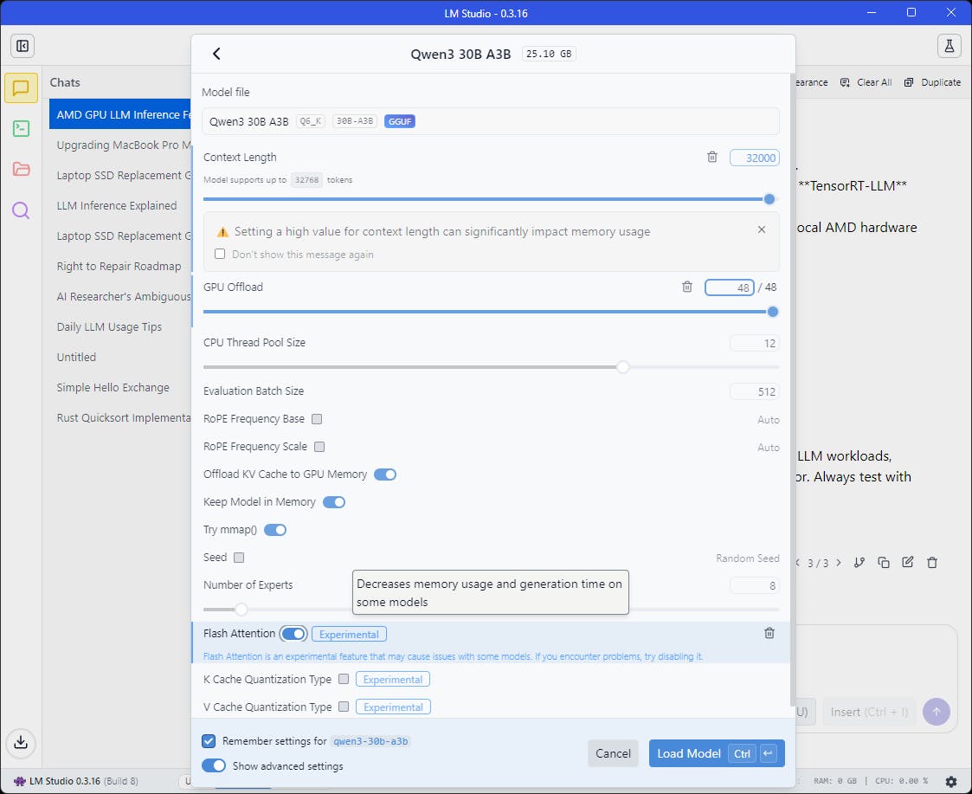Delete the message using trash icon
Screen dimensions: 972x794
931,563
